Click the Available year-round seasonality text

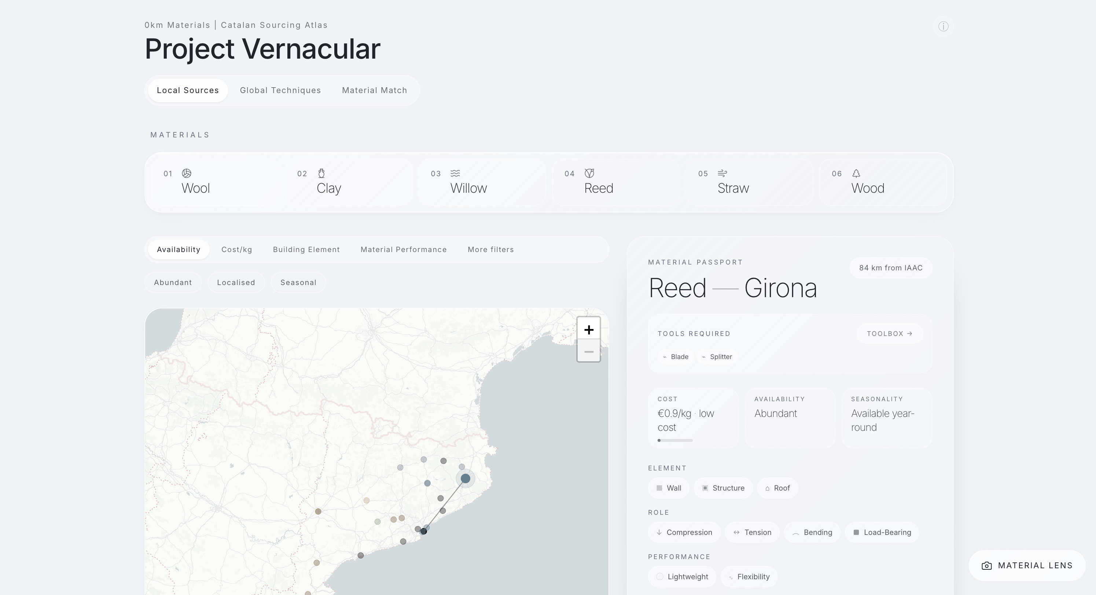882,420
